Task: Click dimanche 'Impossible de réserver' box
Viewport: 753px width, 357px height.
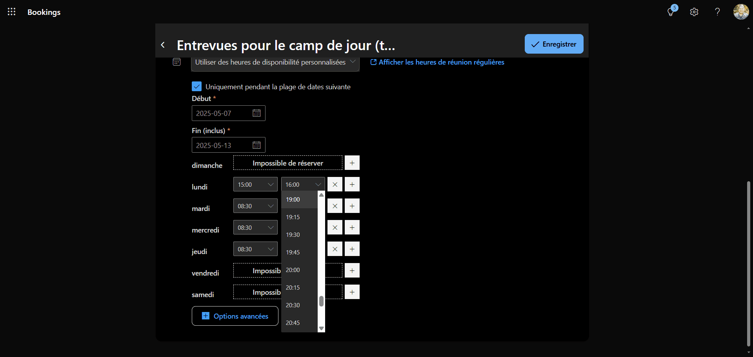Action: point(288,163)
